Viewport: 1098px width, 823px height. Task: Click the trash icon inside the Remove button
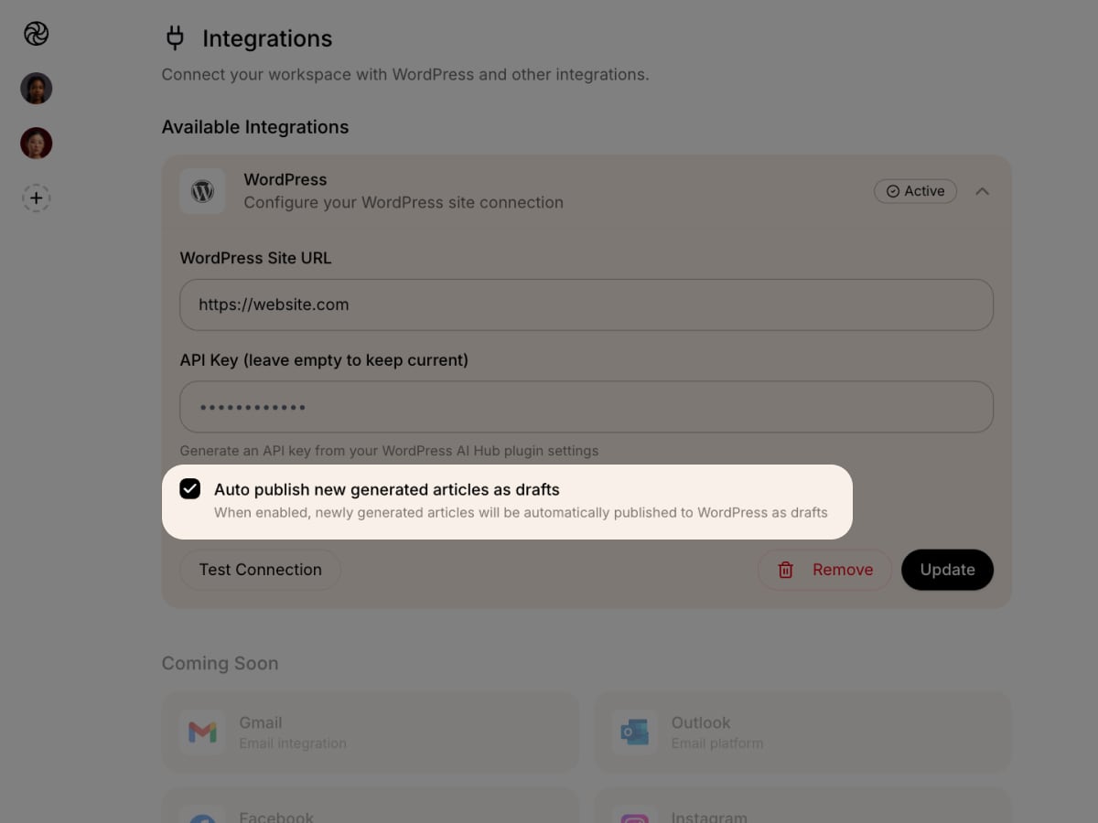785,570
